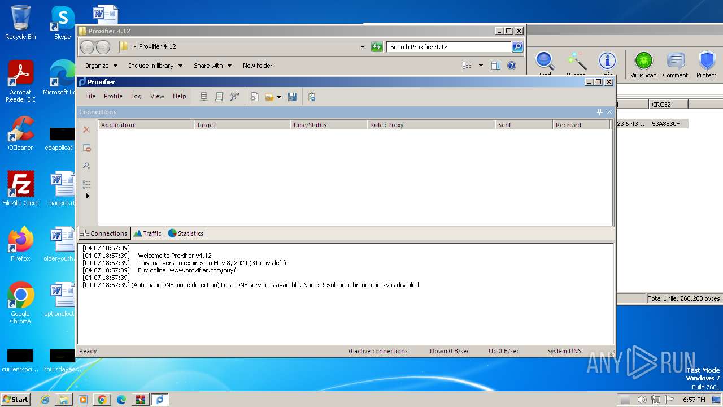Click Google Chrome icon in taskbar

tap(102, 400)
